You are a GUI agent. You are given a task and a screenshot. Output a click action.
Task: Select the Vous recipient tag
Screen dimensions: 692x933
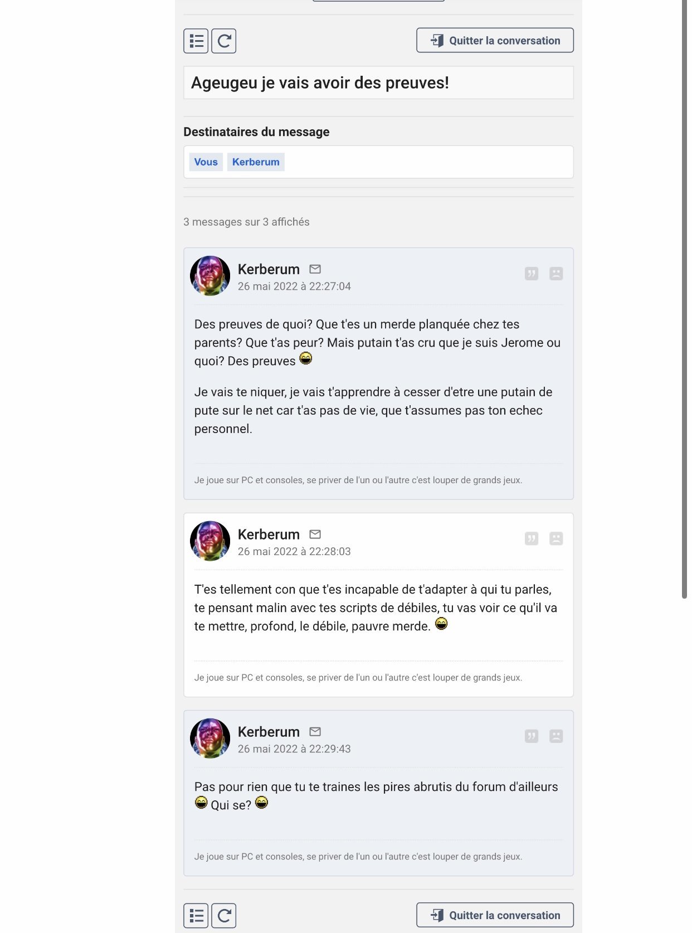[206, 162]
